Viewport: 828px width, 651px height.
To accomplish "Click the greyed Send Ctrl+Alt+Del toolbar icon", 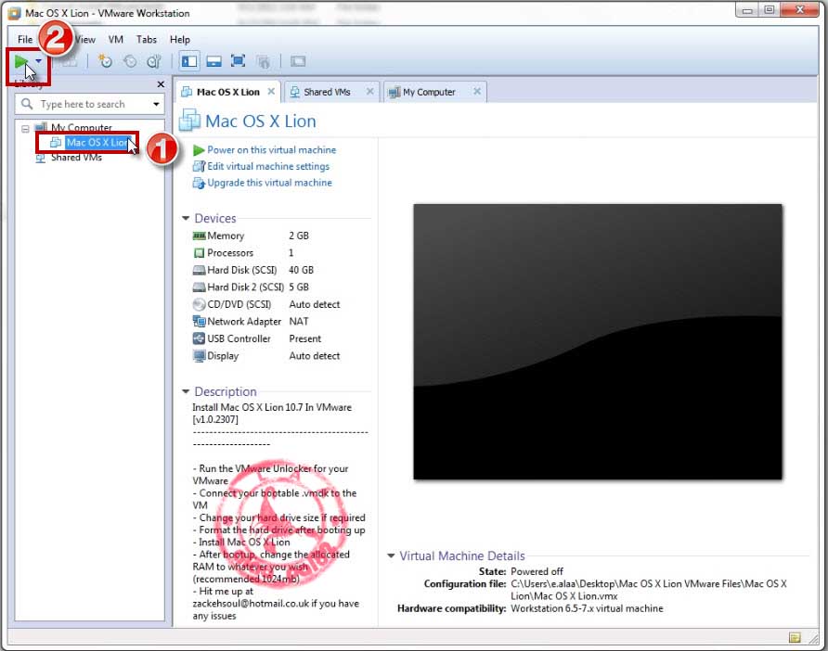I will [x=70, y=62].
